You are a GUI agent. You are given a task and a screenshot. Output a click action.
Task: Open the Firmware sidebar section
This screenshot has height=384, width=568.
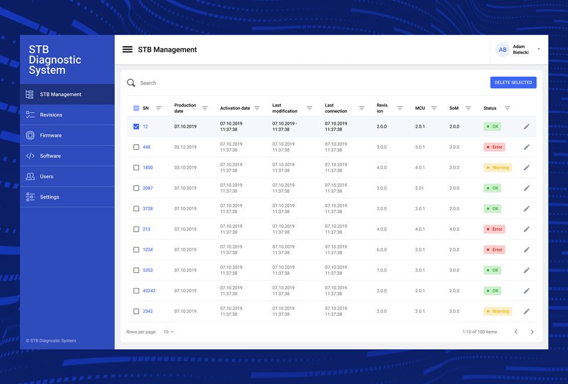pos(51,136)
